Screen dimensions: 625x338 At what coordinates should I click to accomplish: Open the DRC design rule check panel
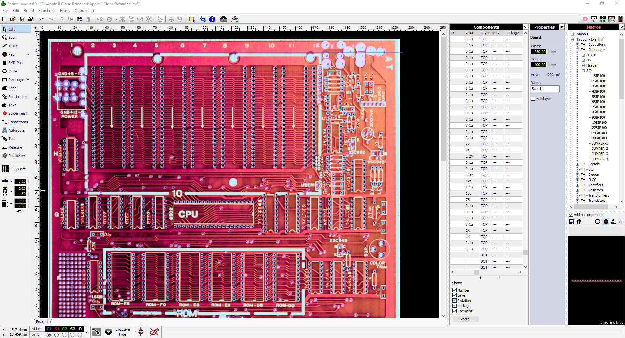[x=612, y=19]
